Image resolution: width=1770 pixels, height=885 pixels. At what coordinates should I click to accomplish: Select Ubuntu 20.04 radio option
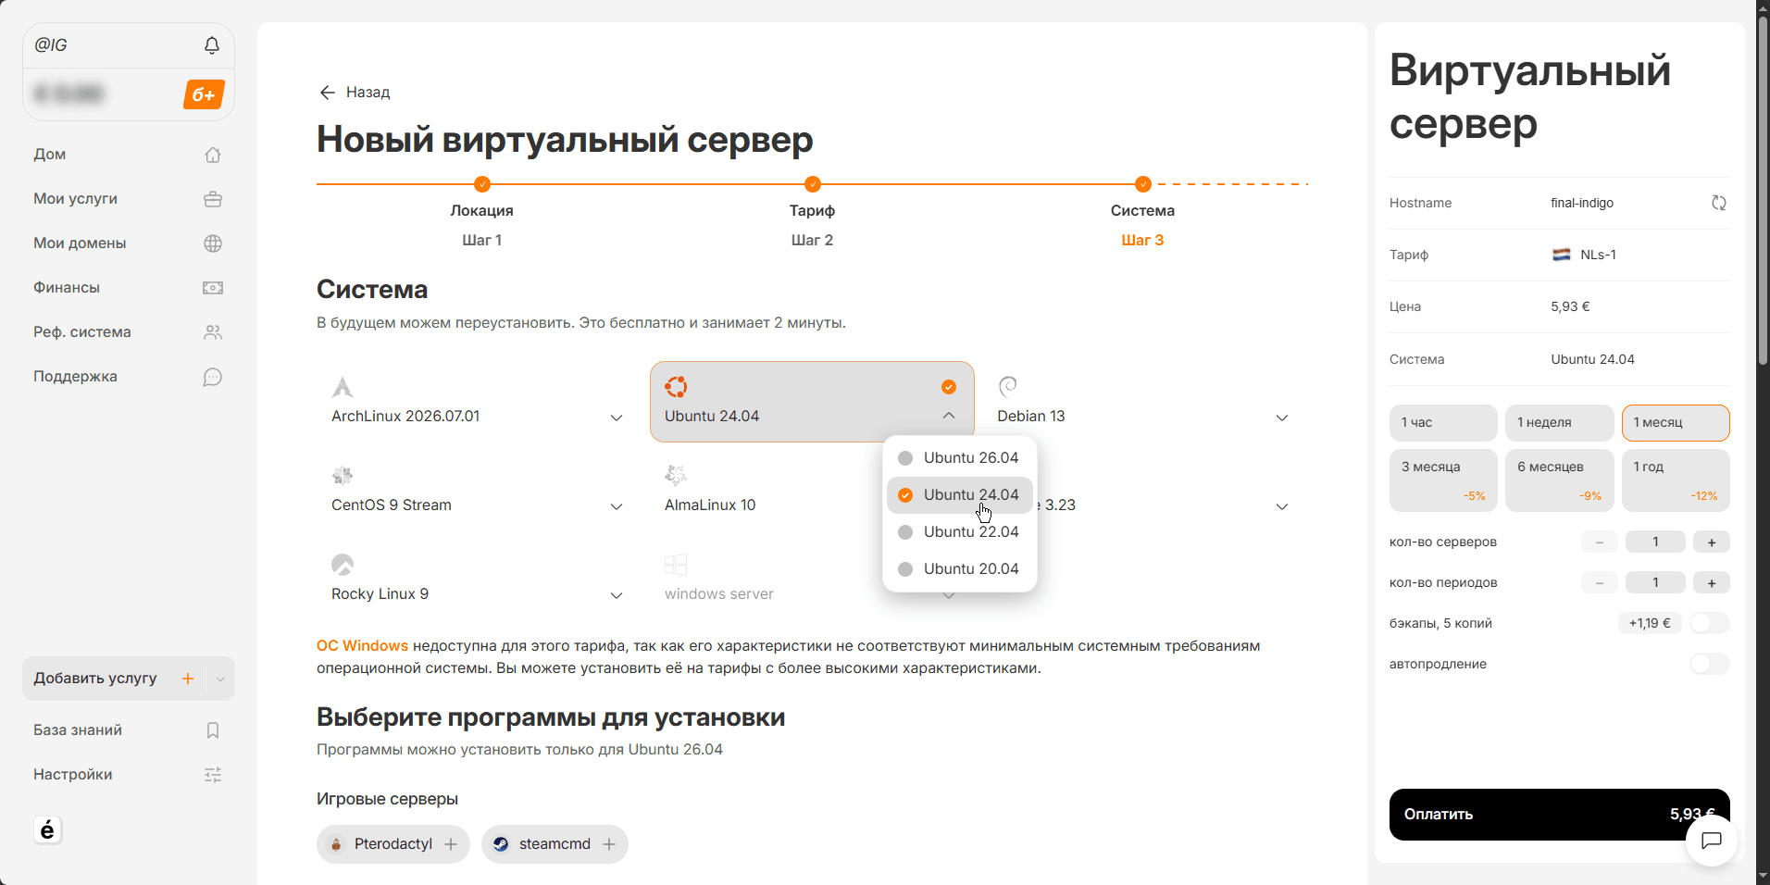(960, 569)
